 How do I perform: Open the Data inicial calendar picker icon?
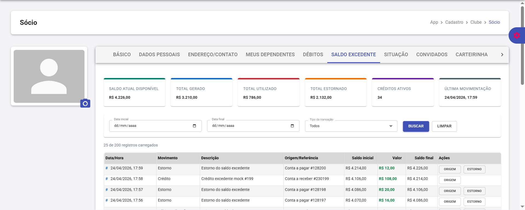[x=194, y=126]
